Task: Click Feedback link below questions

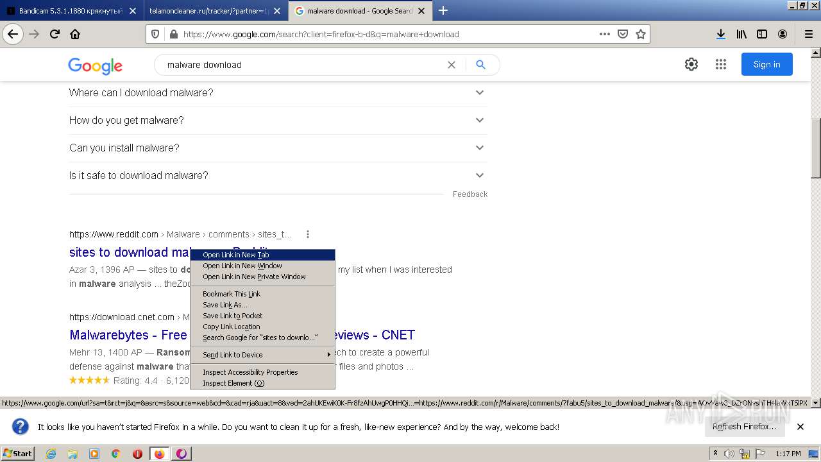Action: pyautogui.click(x=470, y=194)
